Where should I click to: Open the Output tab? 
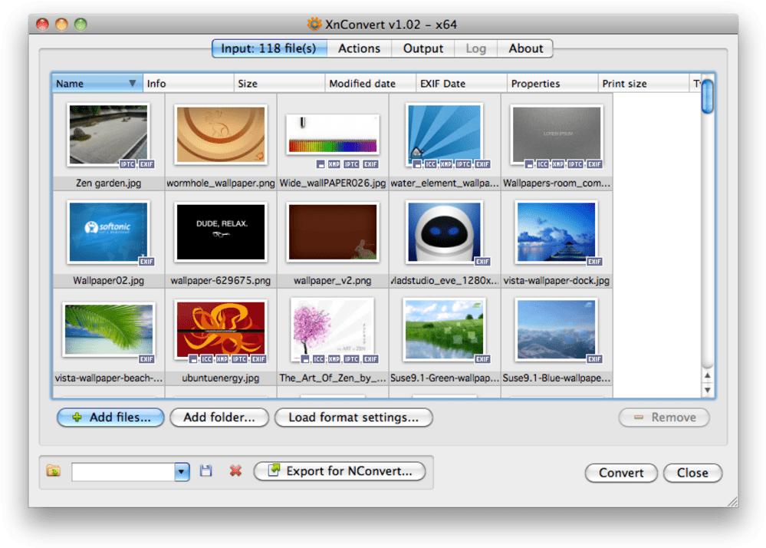pyautogui.click(x=423, y=48)
